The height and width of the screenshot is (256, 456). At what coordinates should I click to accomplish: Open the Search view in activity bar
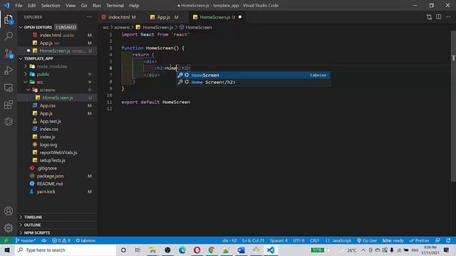pyautogui.click(x=9, y=36)
